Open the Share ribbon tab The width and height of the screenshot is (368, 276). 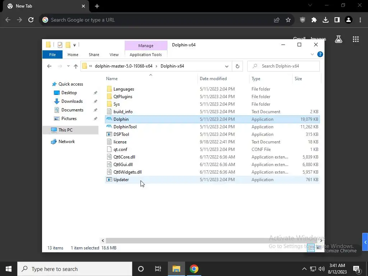[94, 55]
